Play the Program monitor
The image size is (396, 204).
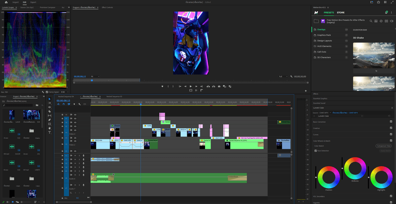[x=190, y=86]
